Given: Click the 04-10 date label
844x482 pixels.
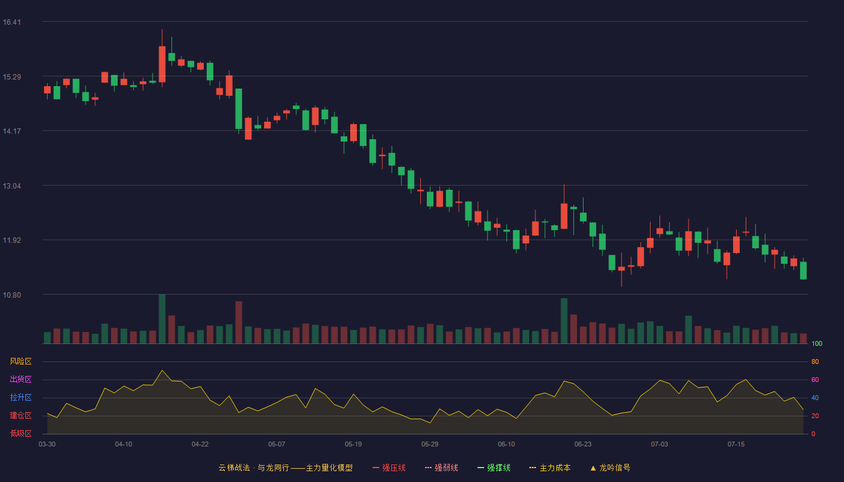Looking at the screenshot, I should pos(124,444).
